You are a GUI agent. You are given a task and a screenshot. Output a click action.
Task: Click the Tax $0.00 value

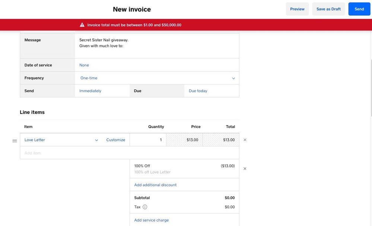coord(230,207)
